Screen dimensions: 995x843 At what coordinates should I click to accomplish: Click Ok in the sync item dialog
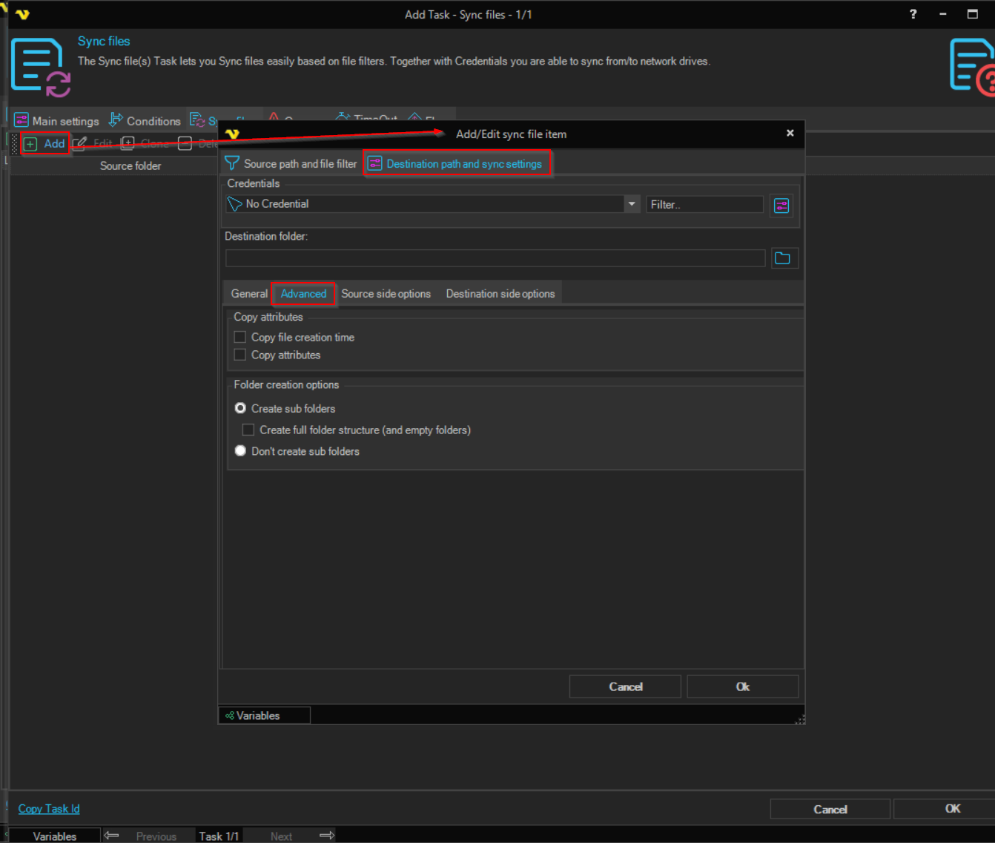742,687
